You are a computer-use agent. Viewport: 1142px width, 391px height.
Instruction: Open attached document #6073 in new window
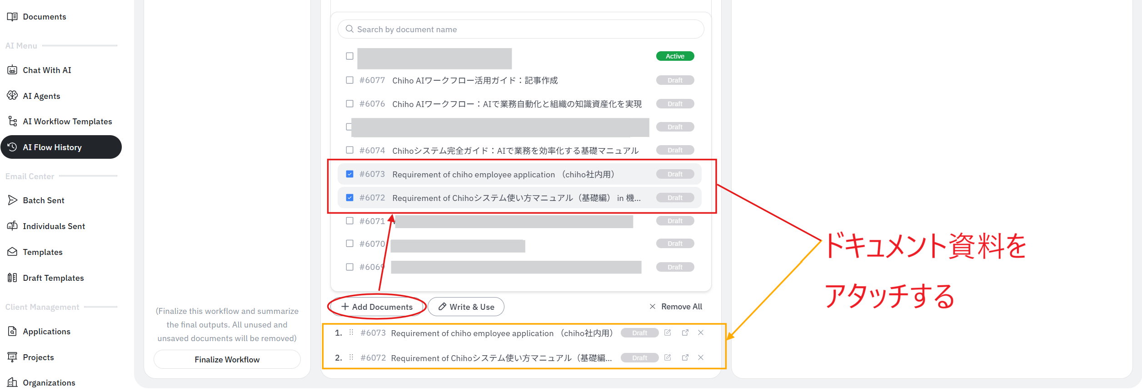(x=685, y=333)
